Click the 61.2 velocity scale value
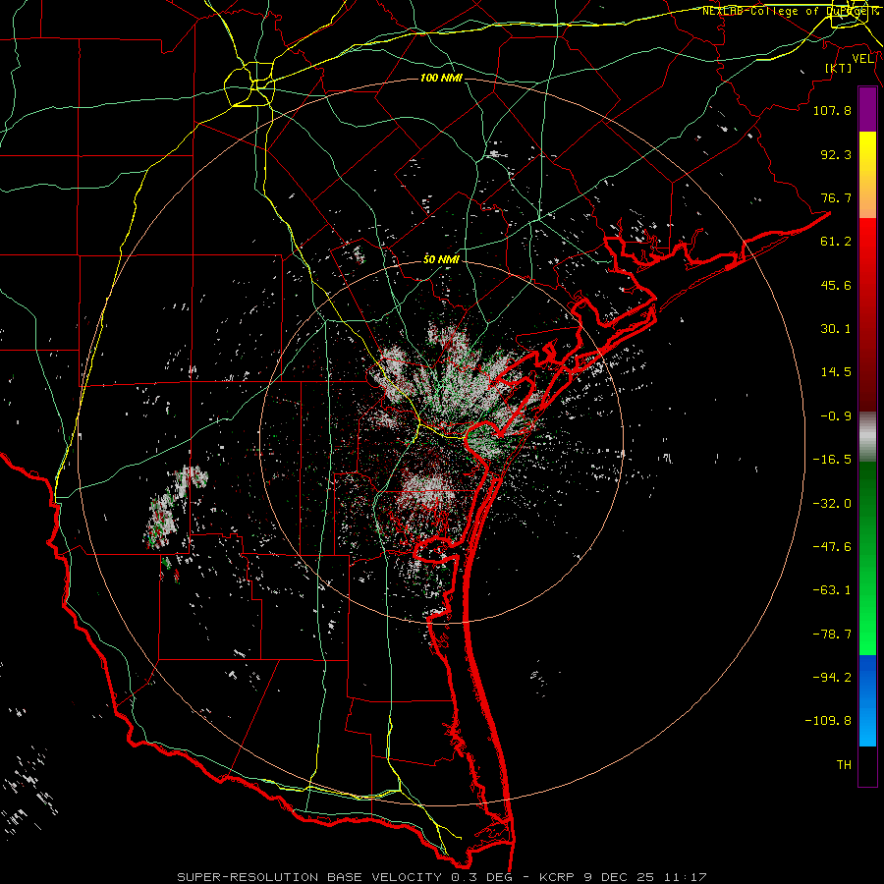This screenshot has width=884, height=884. [x=836, y=242]
